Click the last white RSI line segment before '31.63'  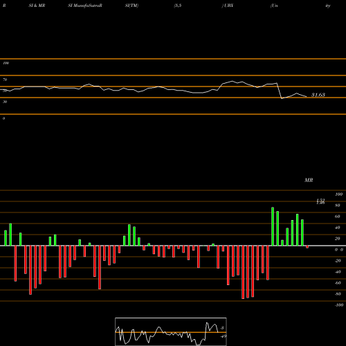302,95
